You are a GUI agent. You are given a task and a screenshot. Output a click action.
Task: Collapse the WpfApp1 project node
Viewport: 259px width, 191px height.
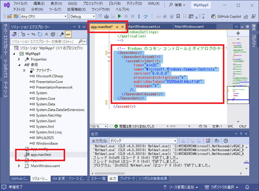(x=14, y=54)
